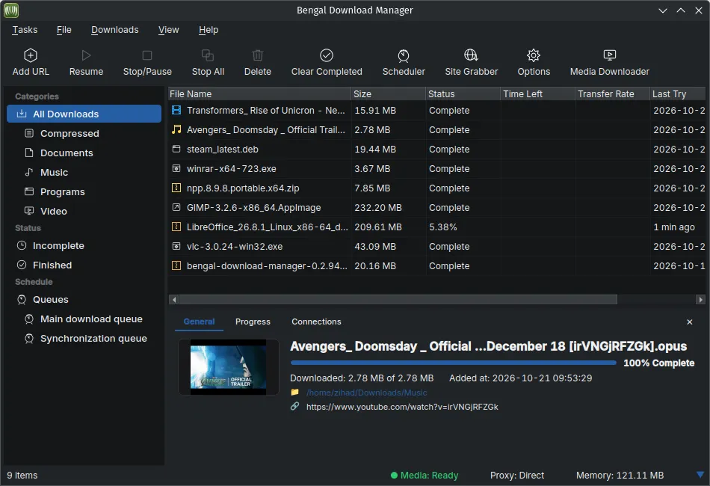
Task: Close the download details panel
Action: [x=689, y=322]
